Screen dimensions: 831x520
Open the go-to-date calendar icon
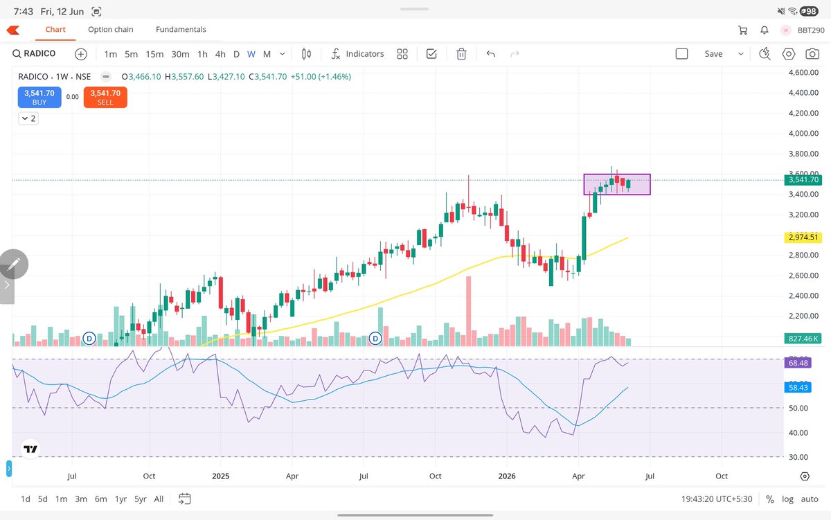click(184, 499)
